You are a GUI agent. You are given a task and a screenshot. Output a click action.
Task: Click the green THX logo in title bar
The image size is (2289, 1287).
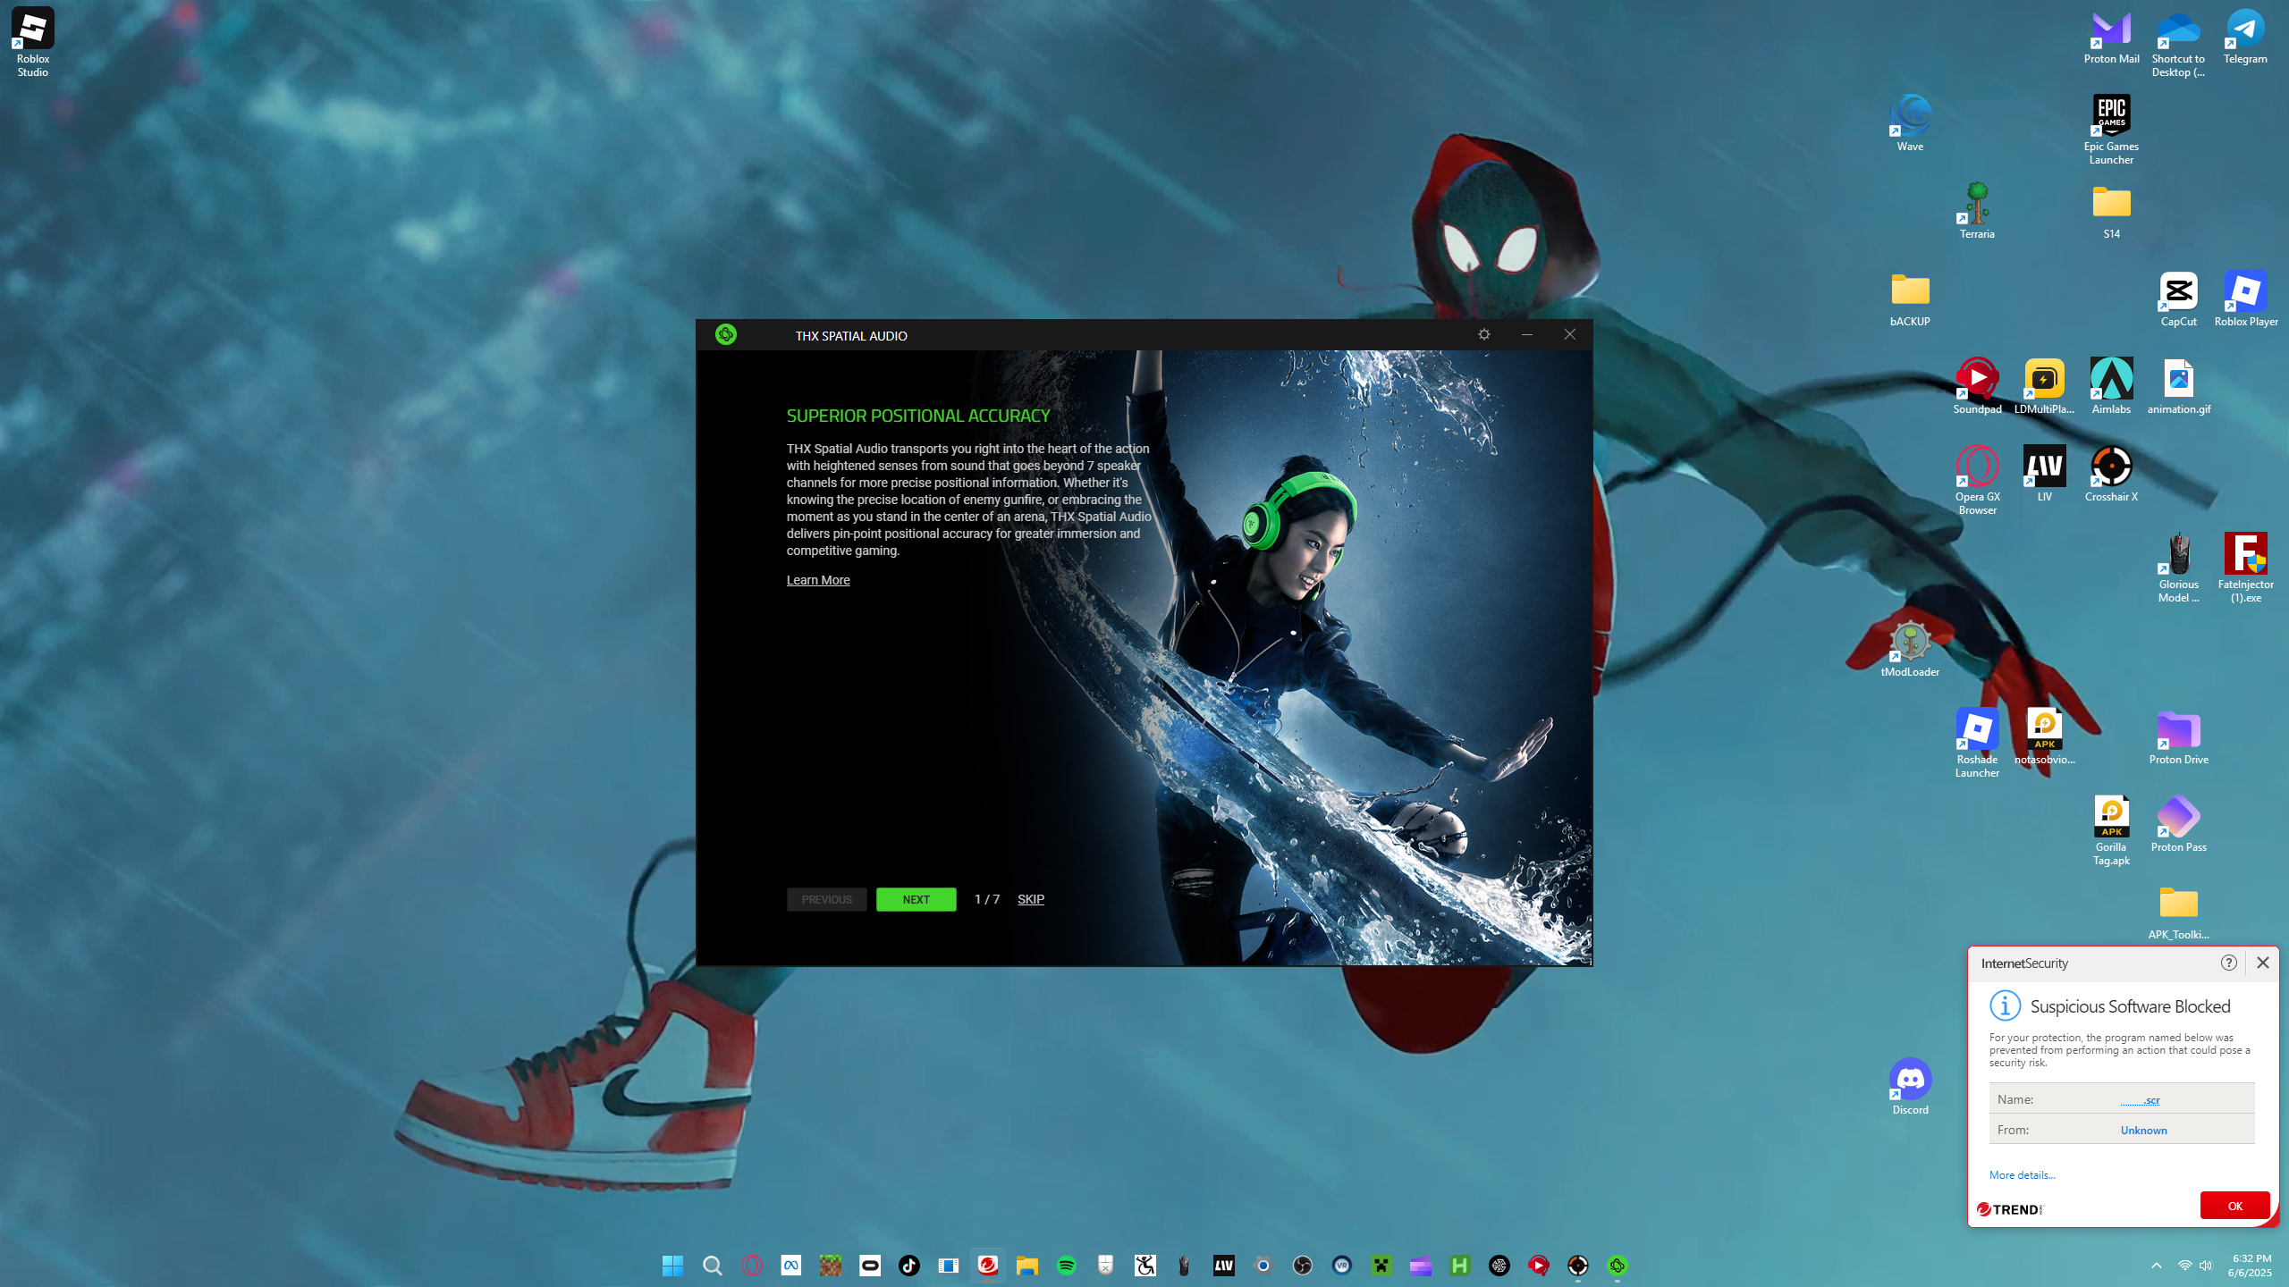click(726, 335)
